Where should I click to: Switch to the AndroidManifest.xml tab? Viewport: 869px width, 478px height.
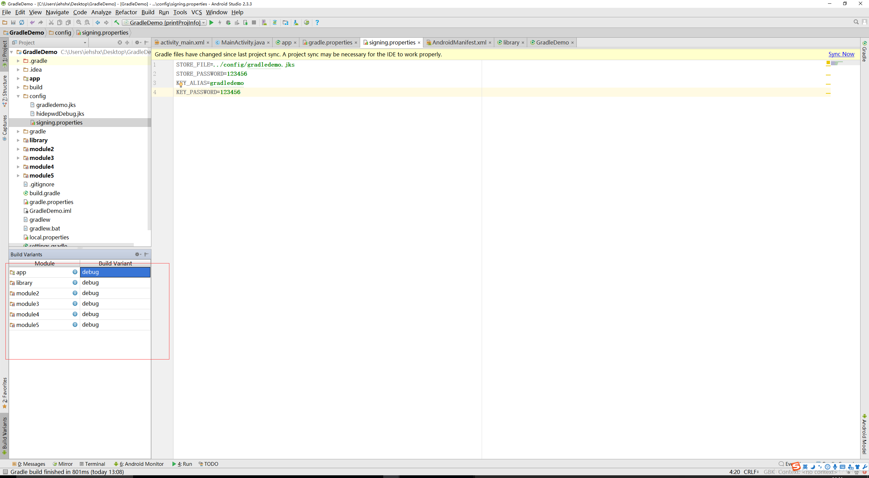(x=459, y=42)
